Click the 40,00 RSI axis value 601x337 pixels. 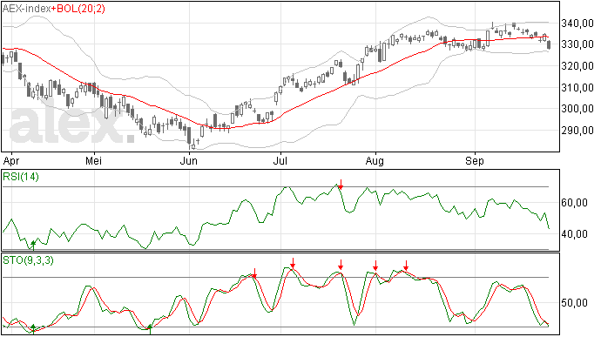coord(575,234)
